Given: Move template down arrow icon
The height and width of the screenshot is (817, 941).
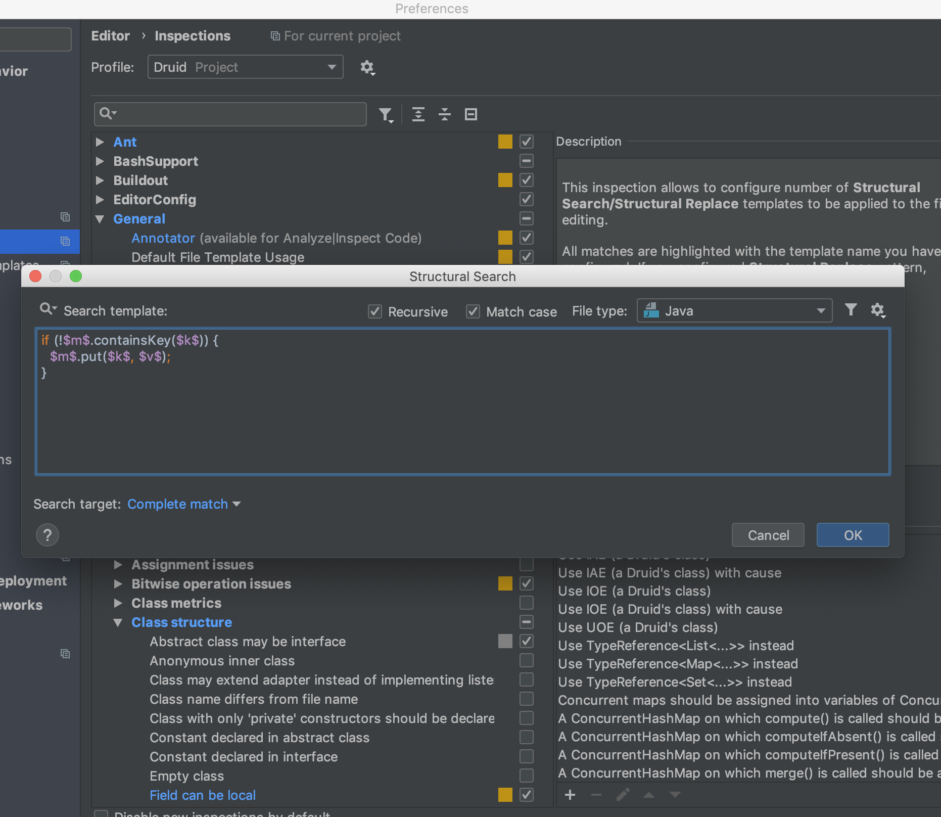Looking at the screenshot, I should [675, 795].
